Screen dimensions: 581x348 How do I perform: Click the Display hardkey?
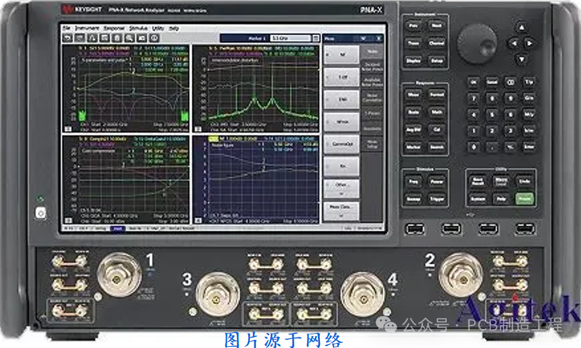413,60
